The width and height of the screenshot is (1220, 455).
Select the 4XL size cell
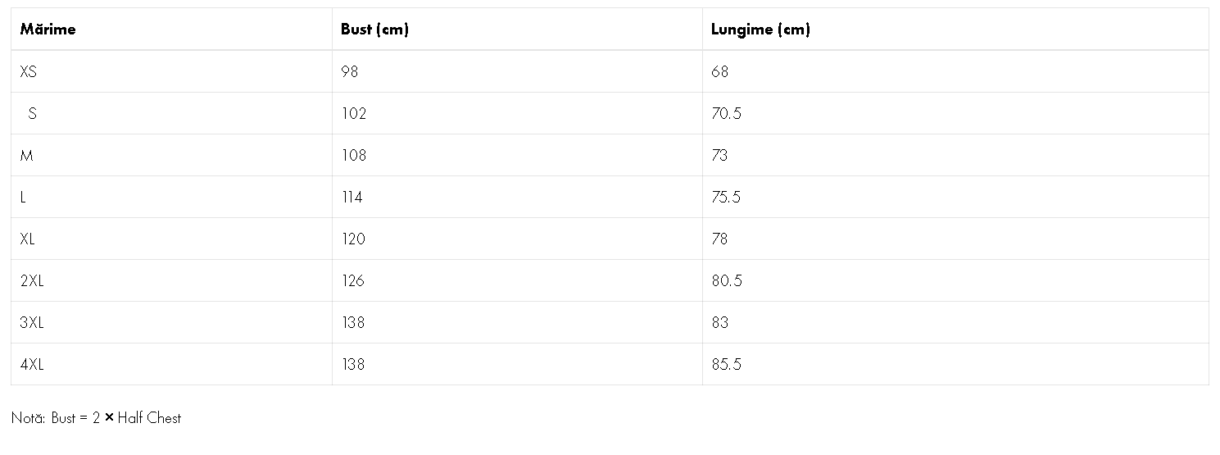coord(32,365)
